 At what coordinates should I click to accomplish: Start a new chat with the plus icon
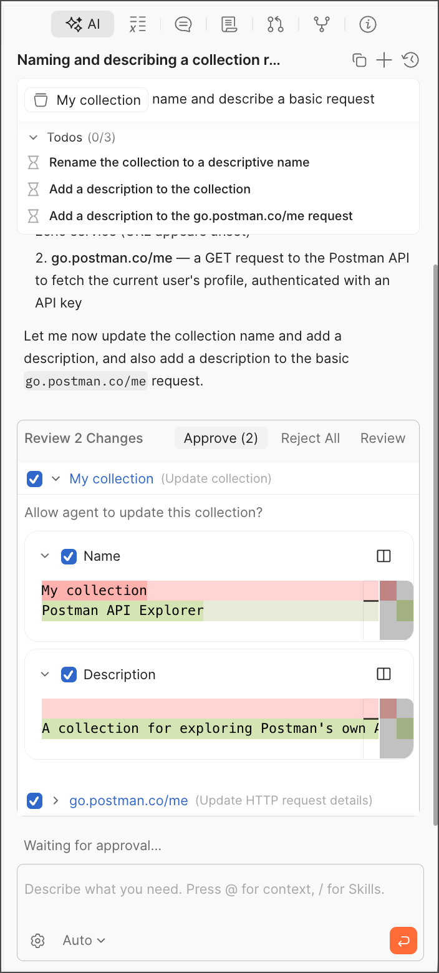[384, 60]
